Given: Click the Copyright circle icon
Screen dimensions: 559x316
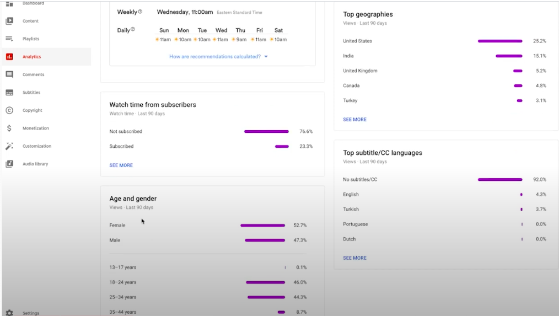Looking at the screenshot, I should point(9,110).
